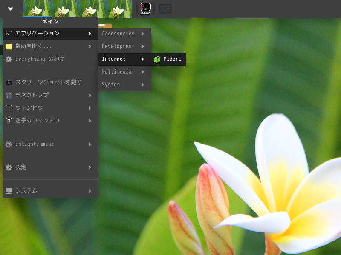Click the keyboard layout icon in the top shelf
The height and width of the screenshot is (255, 341).
(165, 8)
